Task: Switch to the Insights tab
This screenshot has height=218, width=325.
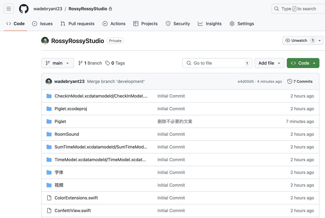Action: tap(210, 24)
